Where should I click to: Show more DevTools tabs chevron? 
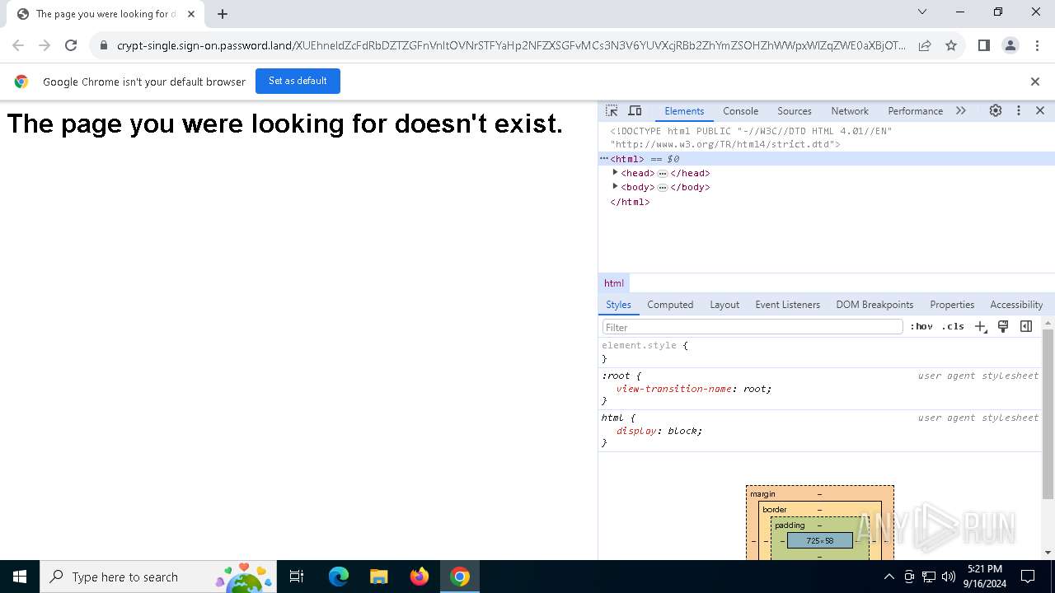point(961,110)
